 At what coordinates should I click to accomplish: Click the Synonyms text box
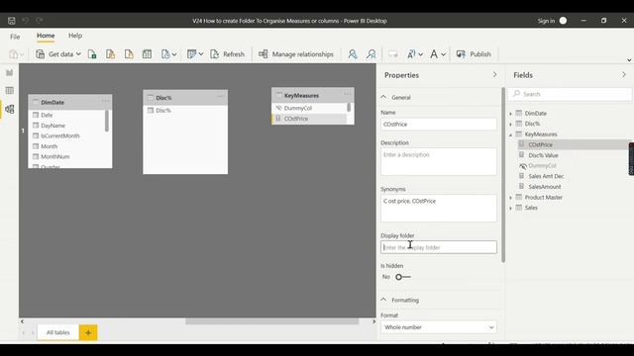438,209
